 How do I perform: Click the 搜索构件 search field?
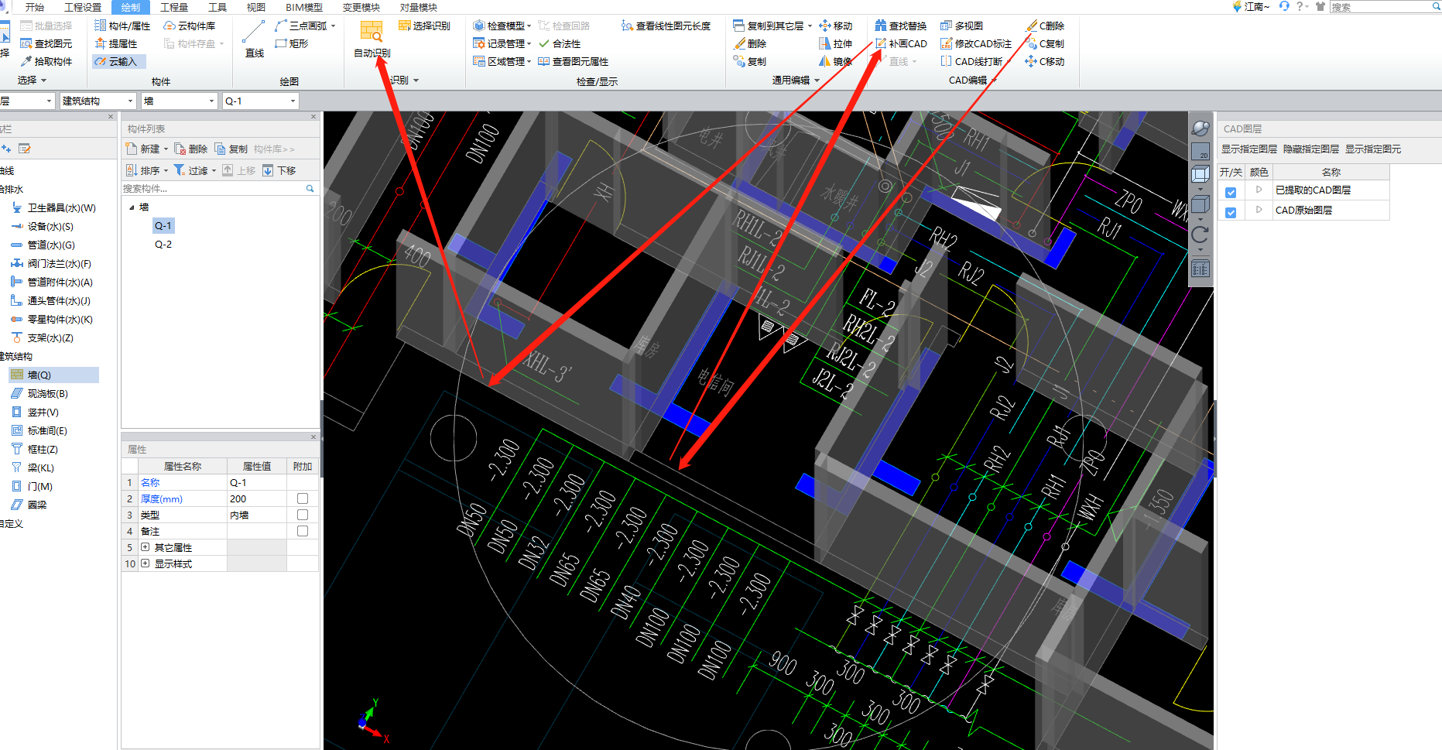point(219,188)
